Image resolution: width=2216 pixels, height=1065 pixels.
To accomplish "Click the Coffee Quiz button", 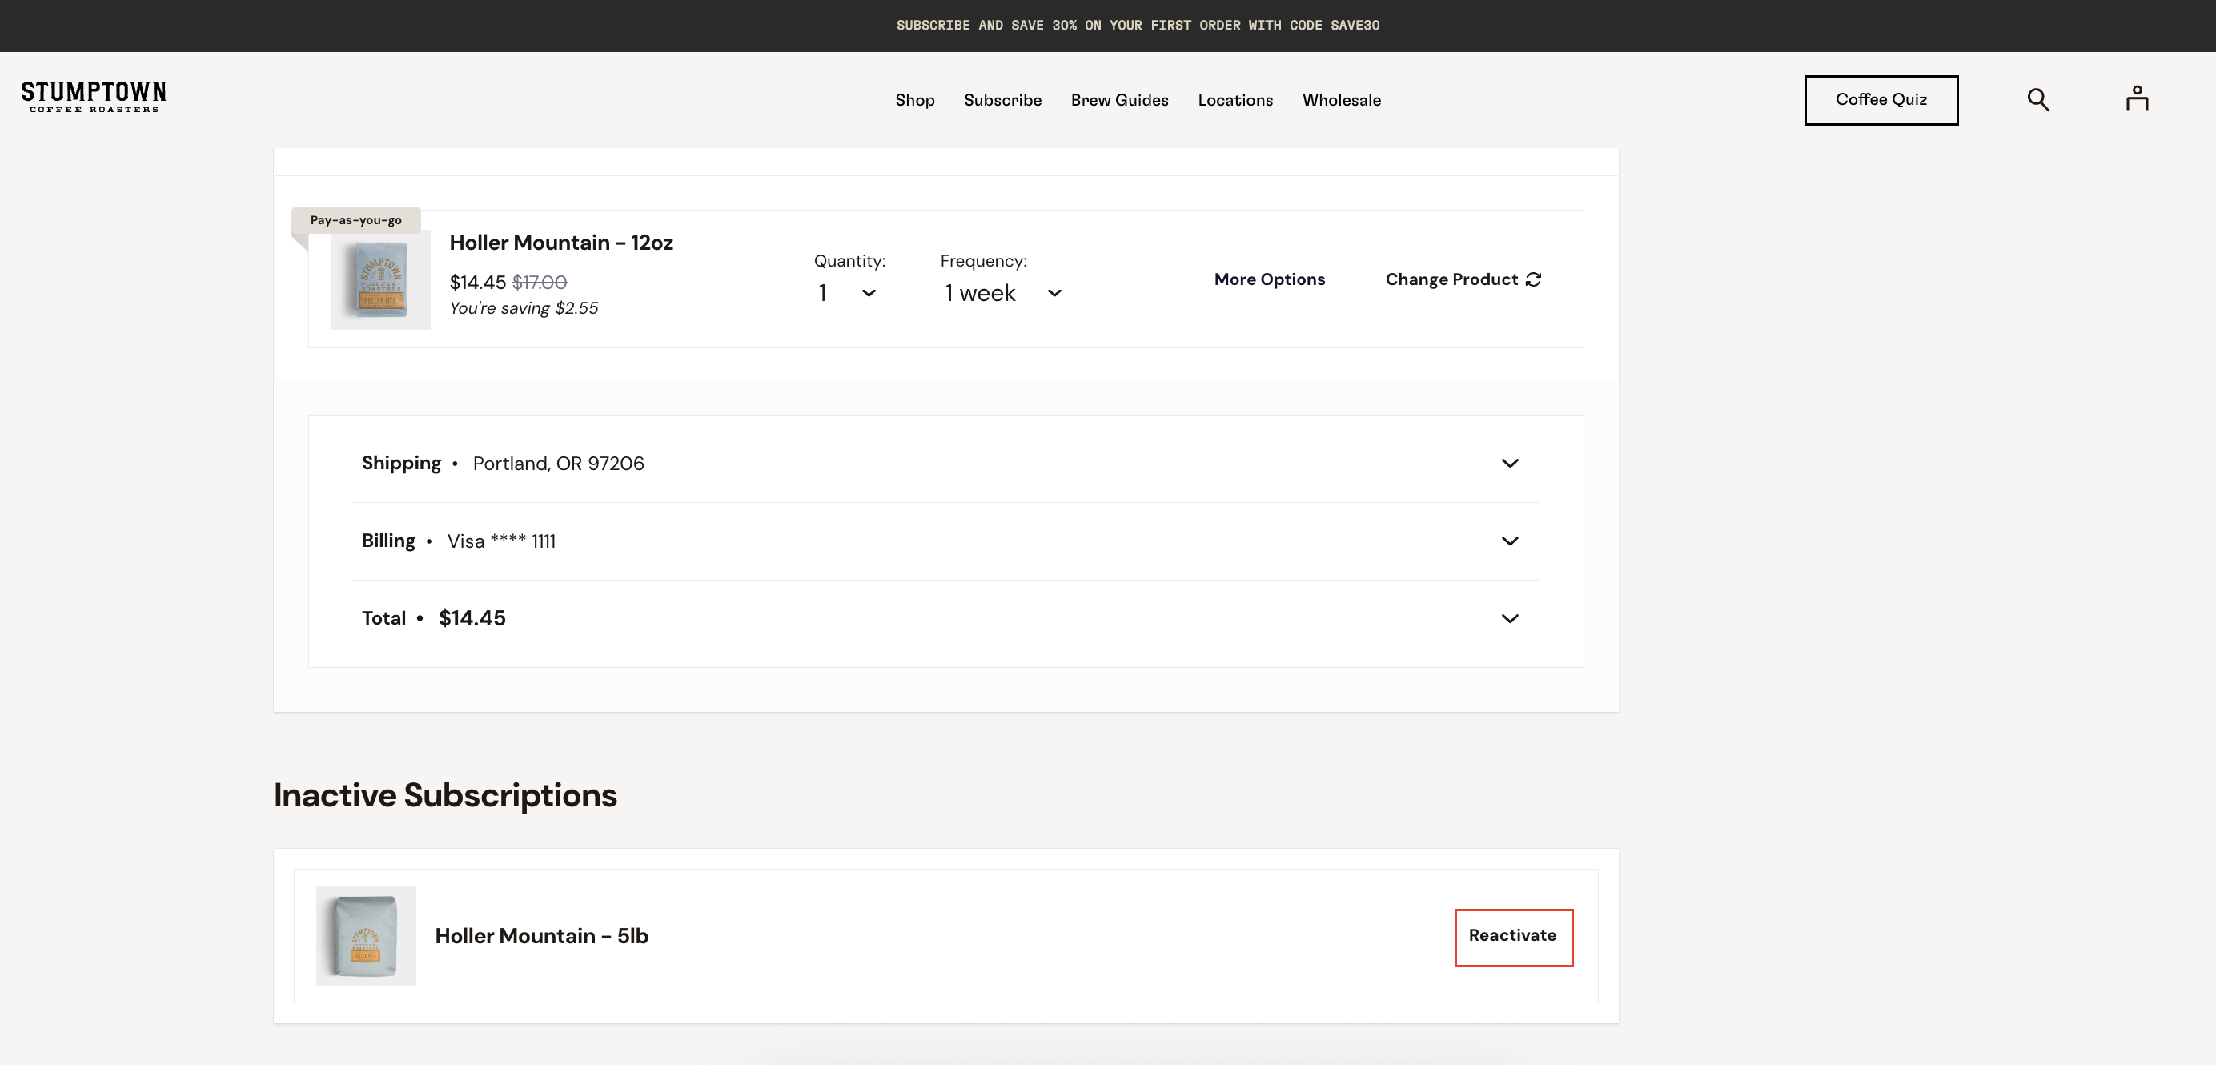I will [x=1881, y=100].
